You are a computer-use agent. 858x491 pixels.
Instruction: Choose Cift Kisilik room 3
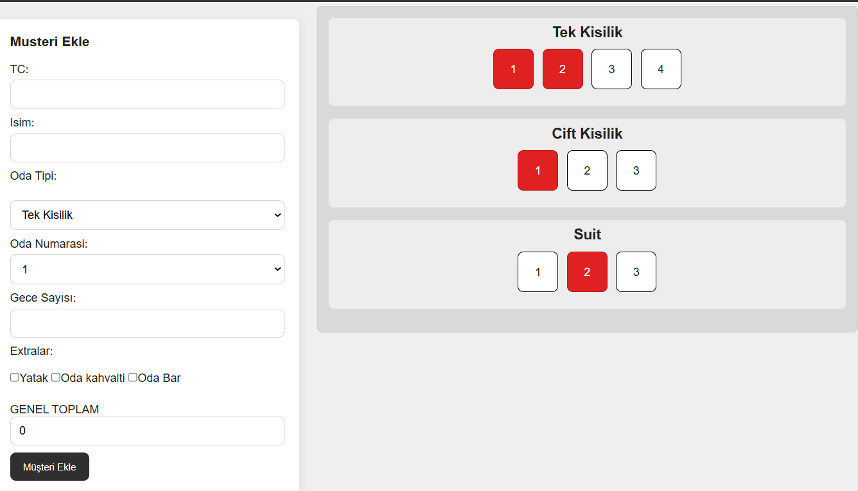coord(636,171)
